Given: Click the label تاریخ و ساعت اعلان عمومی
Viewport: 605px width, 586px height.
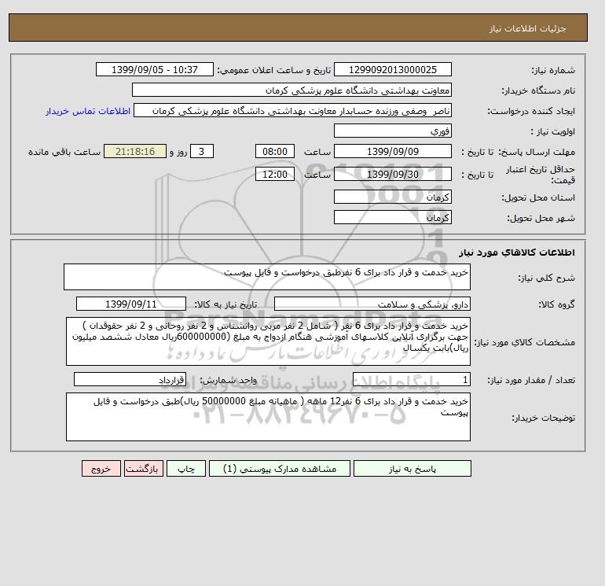Looking at the screenshot, I should point(274,70).
